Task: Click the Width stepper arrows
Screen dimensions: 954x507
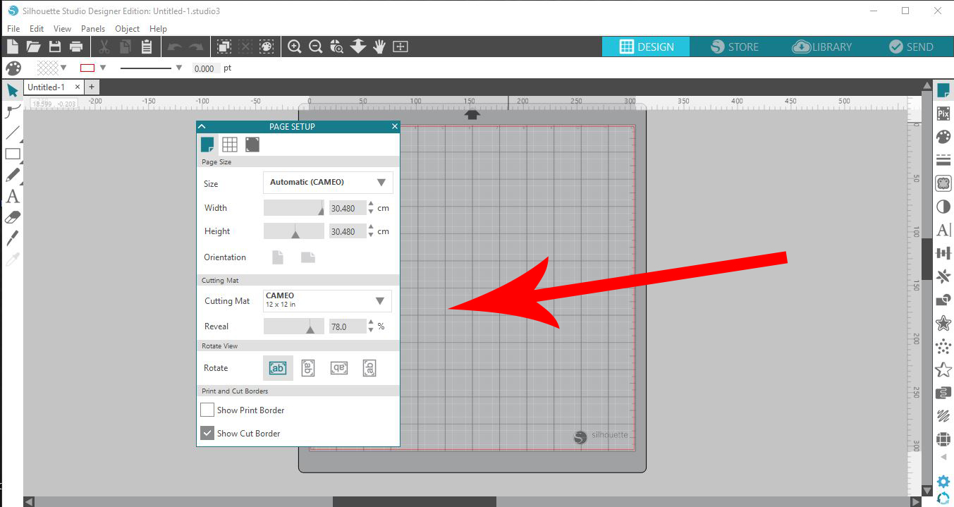Action: tap(372, 208)
